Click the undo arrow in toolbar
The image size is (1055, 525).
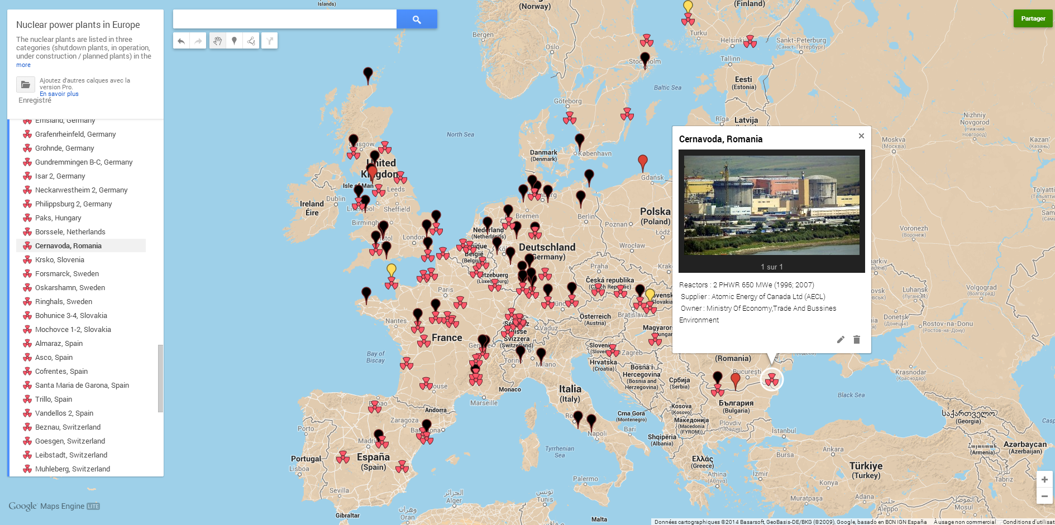[x=181, y=41]
